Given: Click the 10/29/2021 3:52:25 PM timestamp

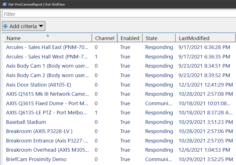Looking at the screenshot, I should pos(206,159).
